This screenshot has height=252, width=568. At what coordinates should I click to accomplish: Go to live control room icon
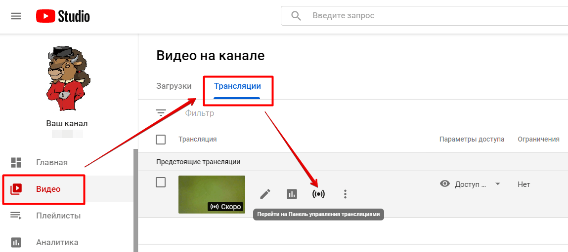click(319, 194)
